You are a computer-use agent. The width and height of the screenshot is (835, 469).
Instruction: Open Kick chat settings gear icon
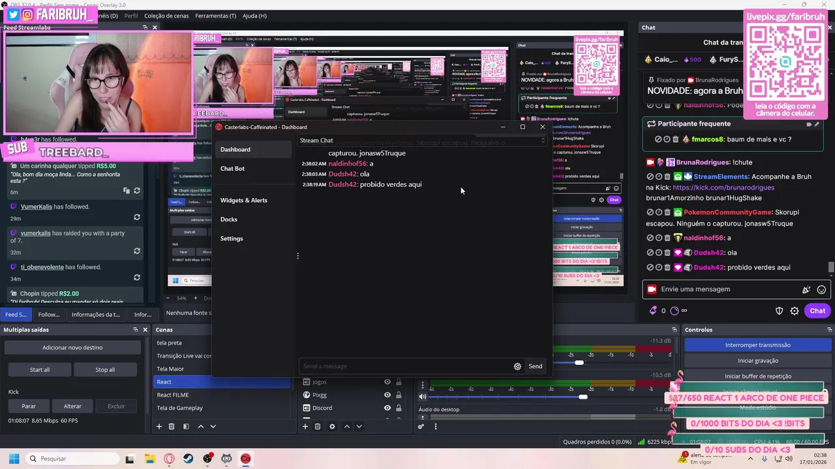pyautogui.click(x=795, y=311)
